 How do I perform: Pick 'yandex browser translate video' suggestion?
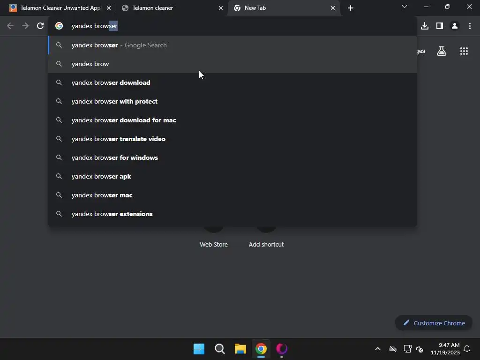[232, 139]
